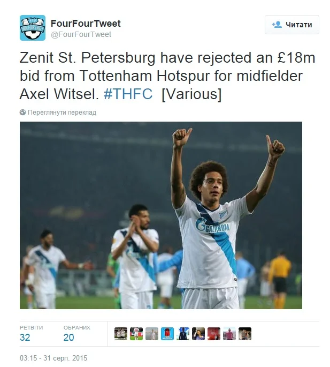Open the avatar of the woman in a blue top
Image resolution: width=330 pixels, height=367 pixels.
pos(198,334)
